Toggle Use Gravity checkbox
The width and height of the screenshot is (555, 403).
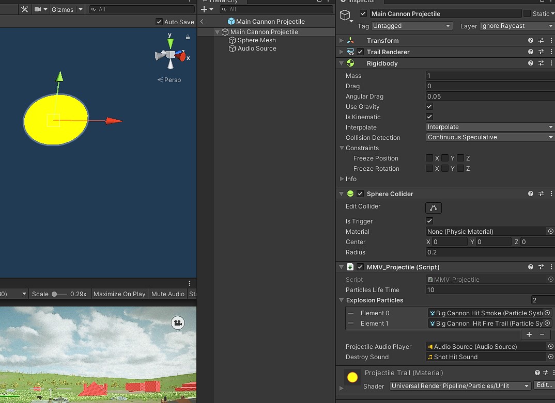click(x=429, y=106)
